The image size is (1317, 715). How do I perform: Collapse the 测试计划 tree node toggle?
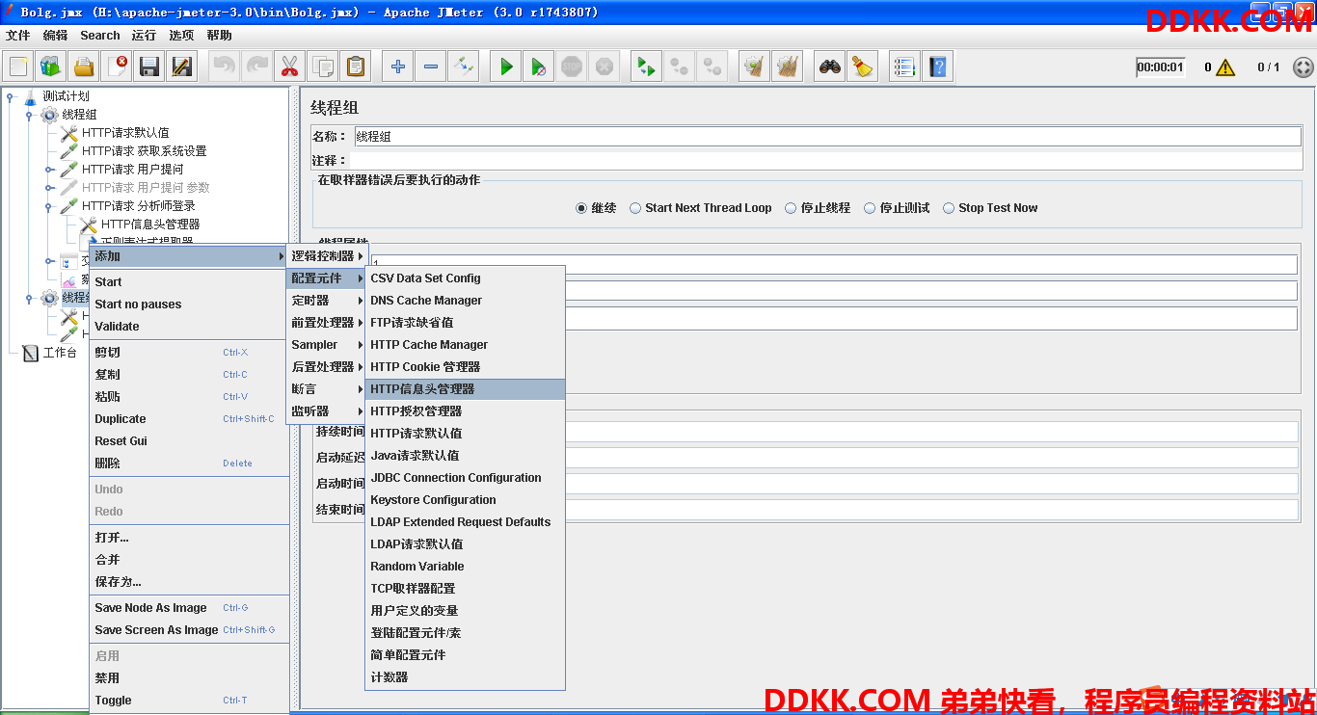pos(10,96)
